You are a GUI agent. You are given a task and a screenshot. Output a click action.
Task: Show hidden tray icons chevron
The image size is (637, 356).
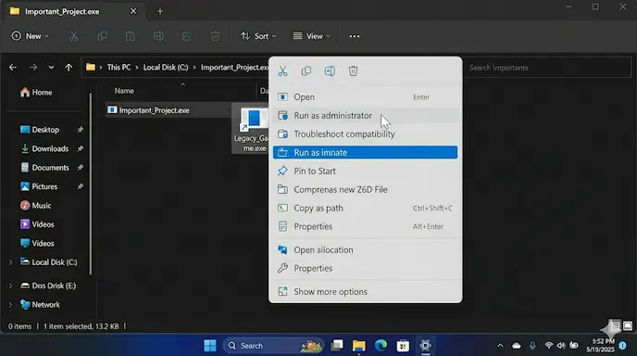(x=500, y=346)
